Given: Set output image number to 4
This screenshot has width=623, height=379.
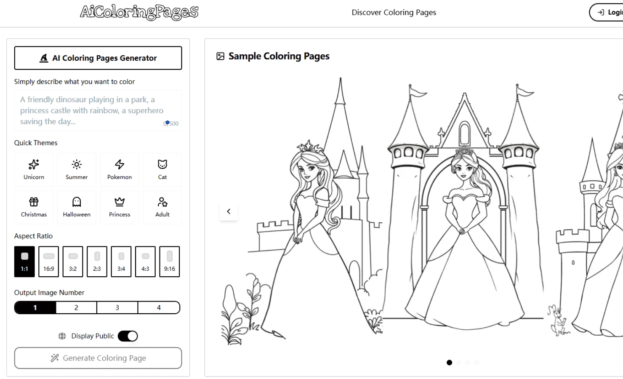Looking at the screenshot, I should tap(159, 308).
